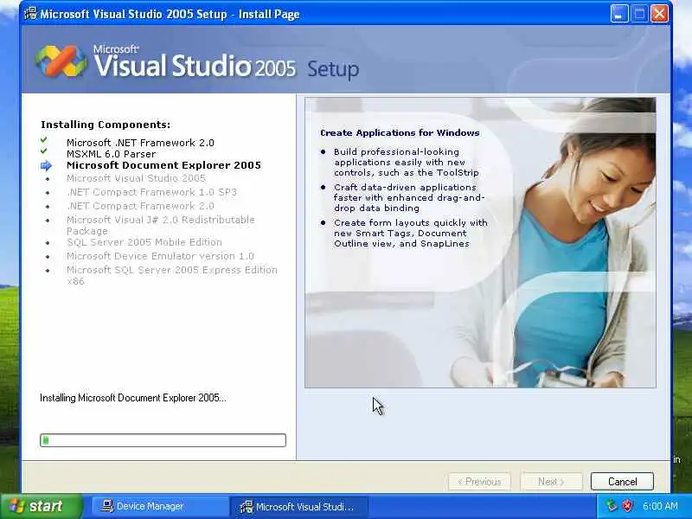The width and height of the screenshot is (692, 519).
Task: Click 'Craft data-driven applications' bullet text
Action: click(x=409, y=197)
